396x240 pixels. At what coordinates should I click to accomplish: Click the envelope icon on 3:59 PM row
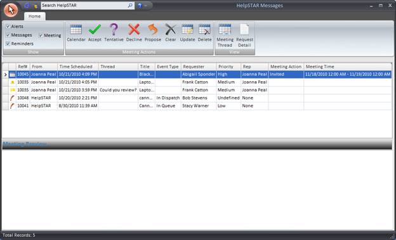point(13,90)
